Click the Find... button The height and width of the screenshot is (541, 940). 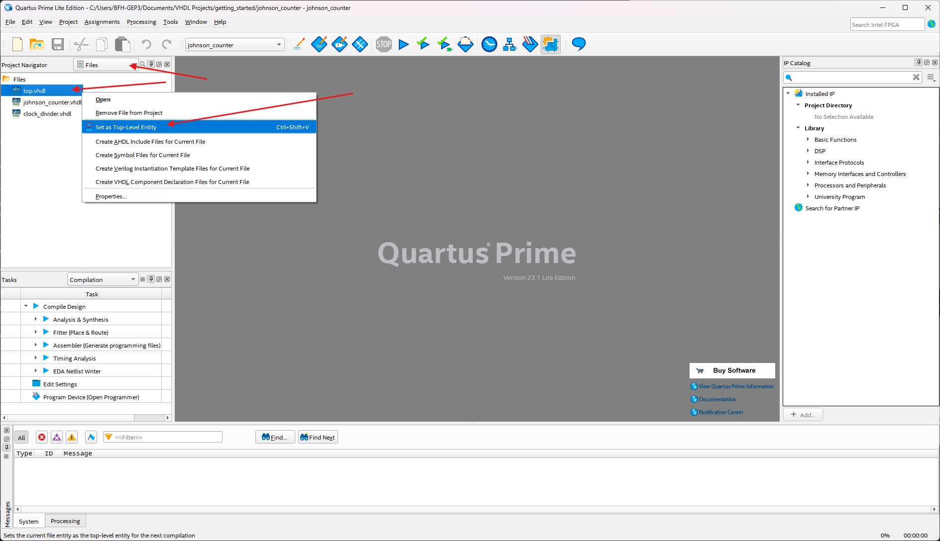coord(275,438)
